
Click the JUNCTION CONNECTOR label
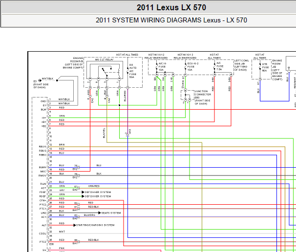coord(203,93)
